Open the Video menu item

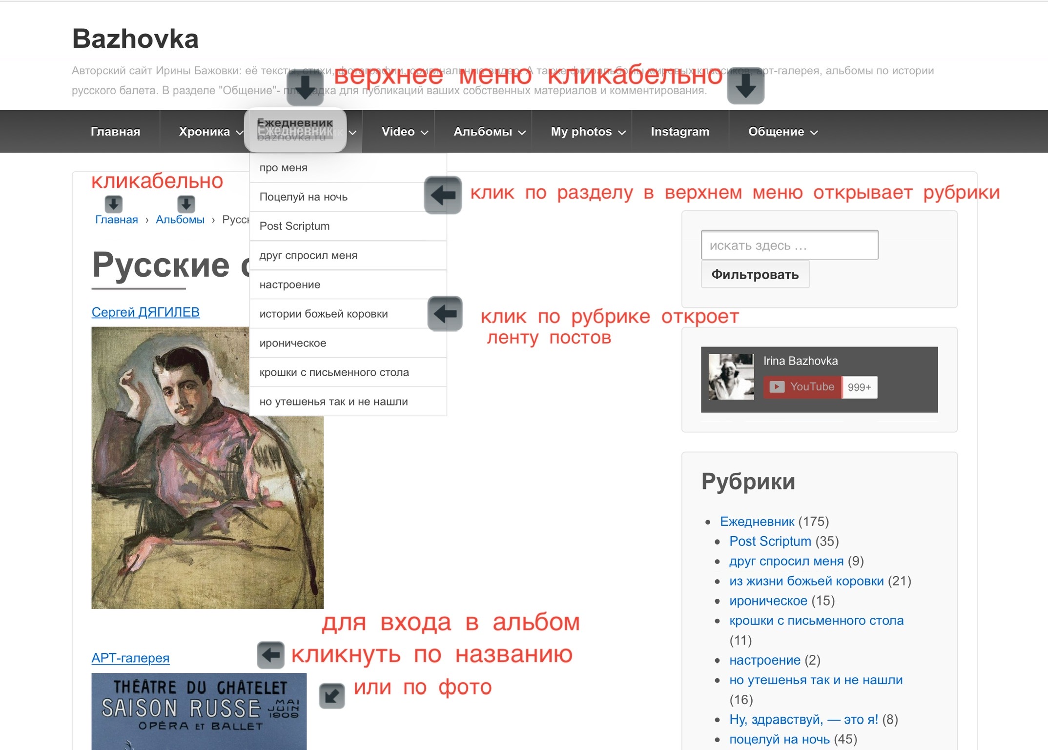pos(398,131)
